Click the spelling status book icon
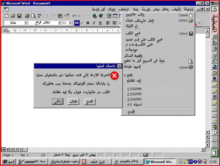Image resolution: width=220 pixels, height=166 pixels. [x=146, y=155]
